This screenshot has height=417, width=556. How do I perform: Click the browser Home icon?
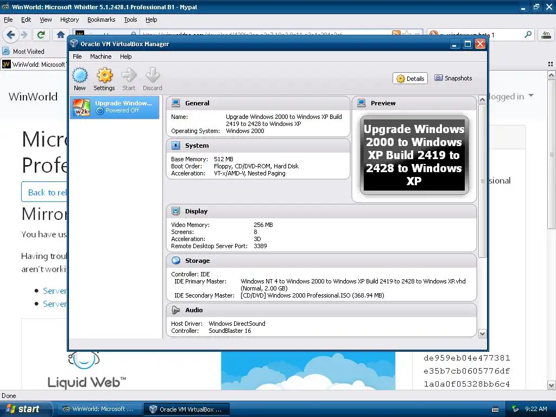click(x=61, y=34)
